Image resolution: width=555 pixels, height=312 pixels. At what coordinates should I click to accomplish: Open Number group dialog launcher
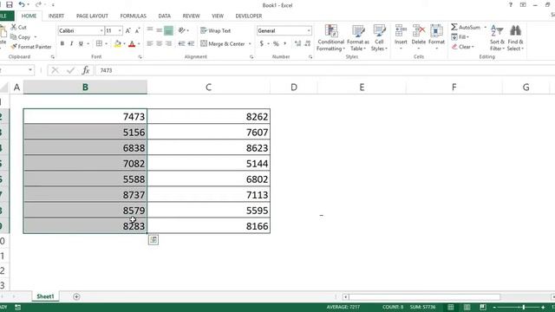click(310, 57)
